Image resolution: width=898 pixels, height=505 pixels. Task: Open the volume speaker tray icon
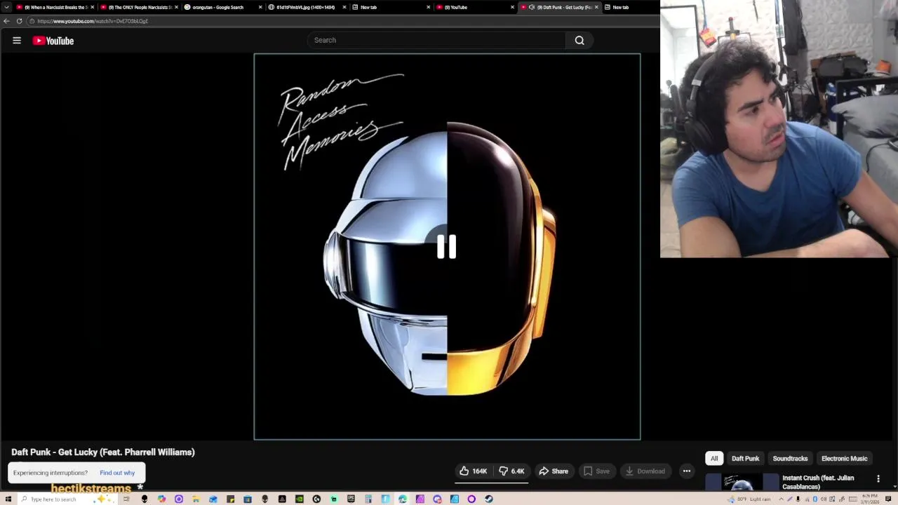point(824,499)
